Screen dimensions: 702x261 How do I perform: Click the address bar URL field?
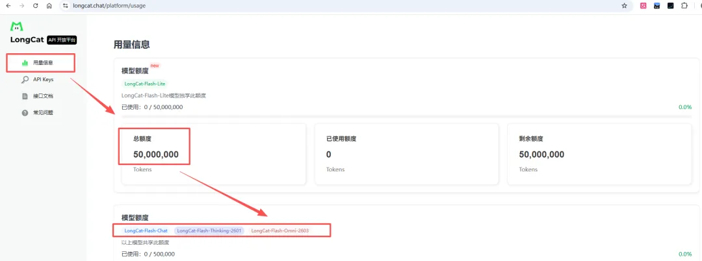coord(344,6)
